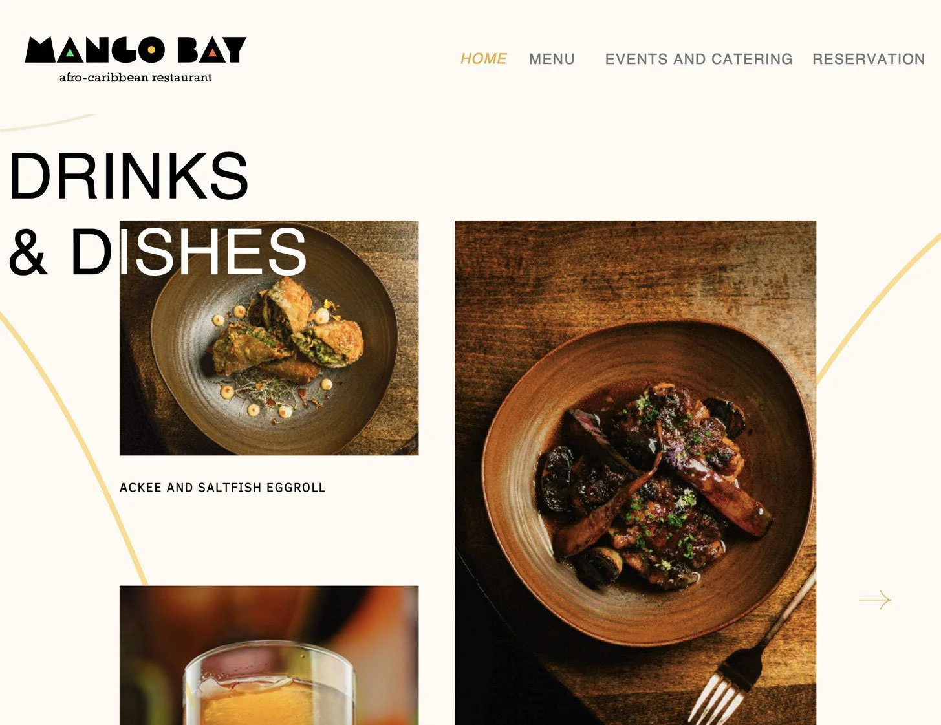The height and width of the screenshot is (725, 941).
Task: Open the MENU navigation link
Action: [x=552, y=59]
